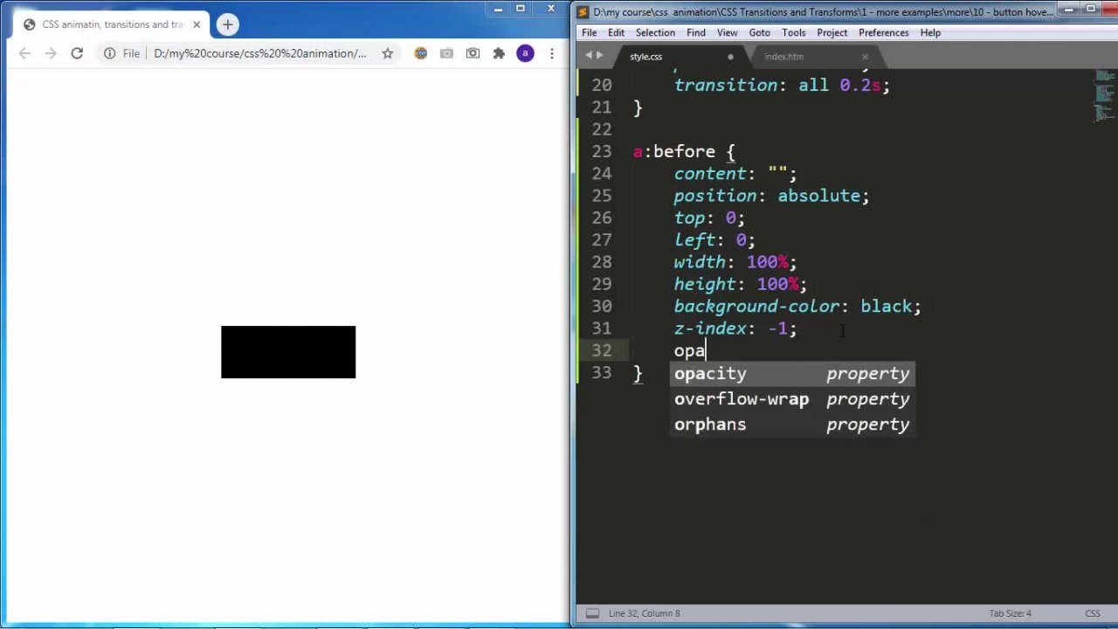
Task: Close the CSS animatin Chrome tab
Action: (197, 24)
